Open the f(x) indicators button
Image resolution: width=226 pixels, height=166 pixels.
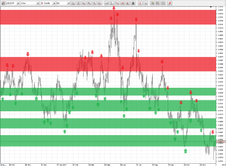pyautogui.click(x=117, y=3)
